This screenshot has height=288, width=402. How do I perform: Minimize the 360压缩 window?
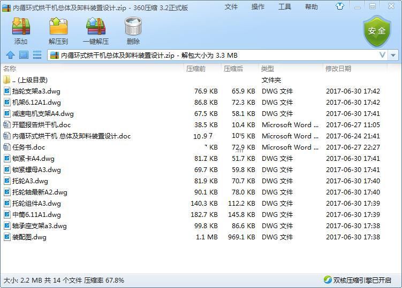pyautogui.click(x=358, y=7)
